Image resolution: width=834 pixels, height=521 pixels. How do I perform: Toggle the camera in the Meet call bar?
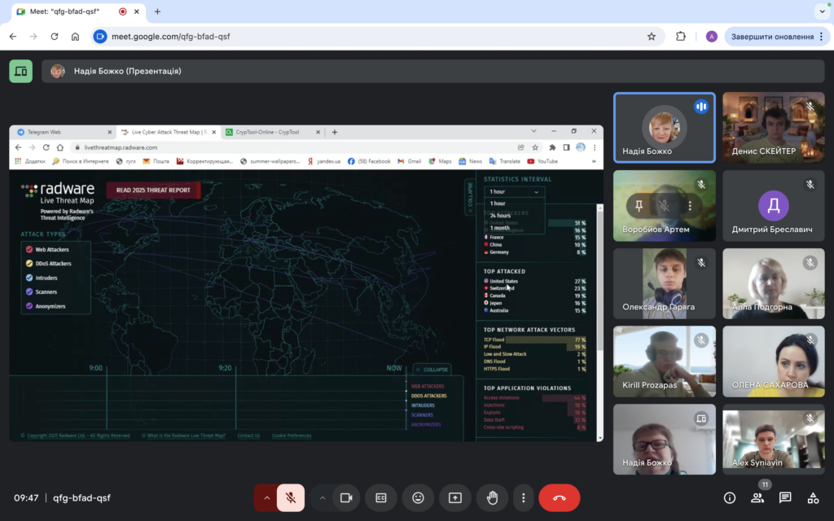click(x=346, y=498)
